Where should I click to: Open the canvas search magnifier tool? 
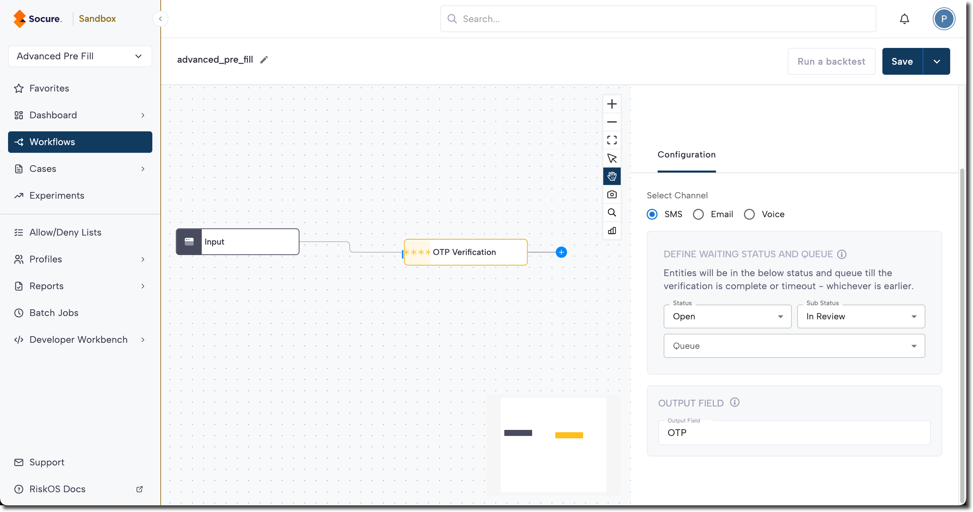pos(612,212)
